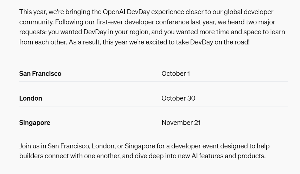Click the words "global developer" in intro
This screenshot has width=300, height=174.
click(x=248, y=12)
